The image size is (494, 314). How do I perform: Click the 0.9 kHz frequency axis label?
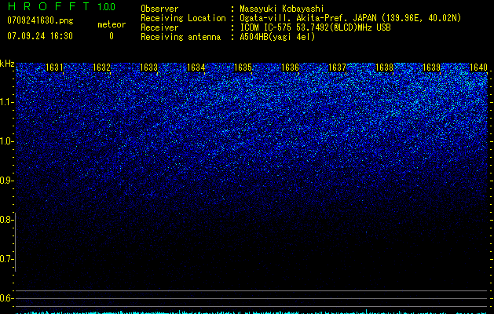[6, 181]
